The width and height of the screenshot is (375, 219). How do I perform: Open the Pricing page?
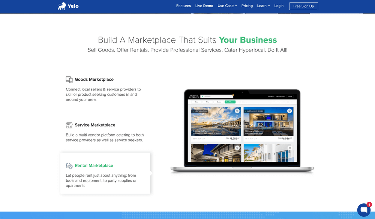click(x=247, y=6)
